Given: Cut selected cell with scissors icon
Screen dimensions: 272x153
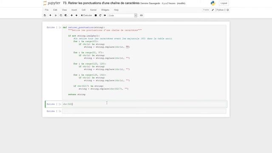Looking at the screenshot, I should tap(56, 15).
